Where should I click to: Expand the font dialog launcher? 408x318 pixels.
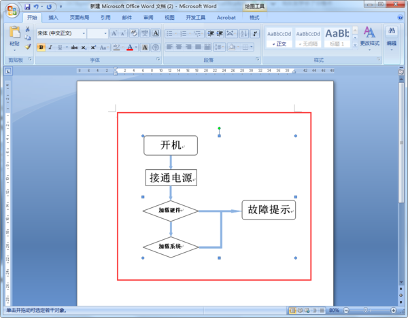pos(158,60)
